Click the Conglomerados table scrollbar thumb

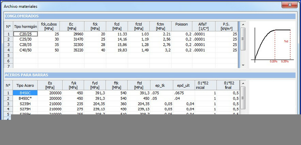[243, 39]
